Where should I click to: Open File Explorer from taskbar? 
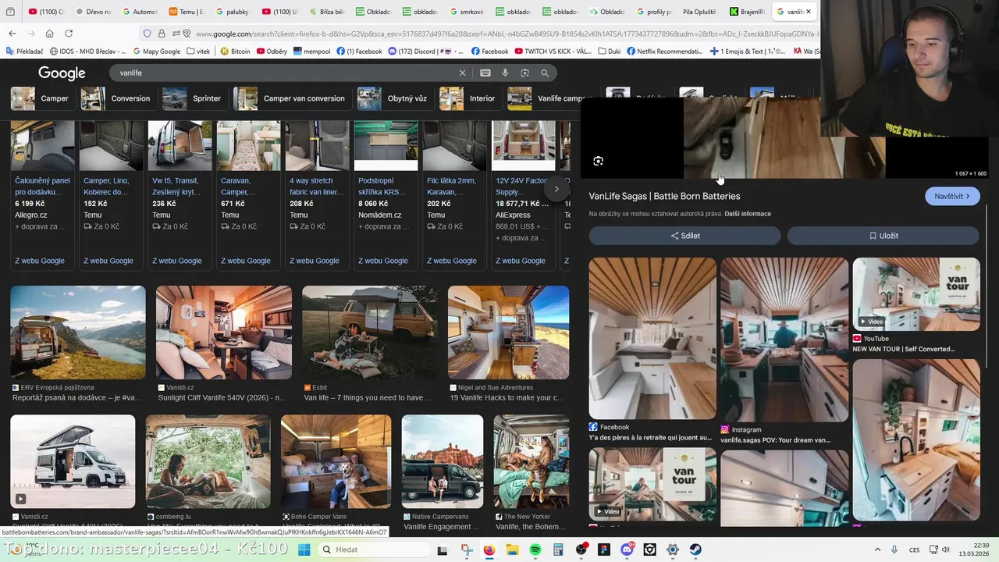513,550
